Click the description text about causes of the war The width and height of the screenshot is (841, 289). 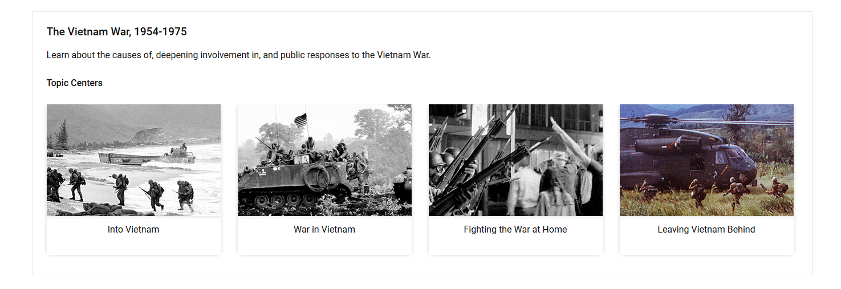239,55
